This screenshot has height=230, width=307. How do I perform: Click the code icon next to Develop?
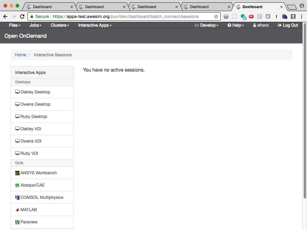tap(197, 25)
